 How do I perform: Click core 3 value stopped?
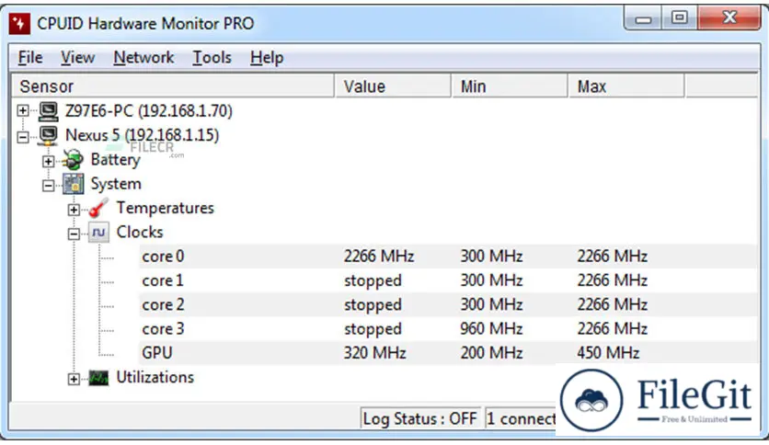pyautogui.click(x=373, y=329)
